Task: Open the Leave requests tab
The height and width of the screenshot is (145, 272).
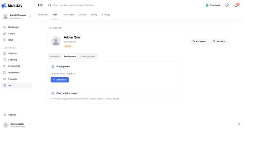Action: click(88, 56)
